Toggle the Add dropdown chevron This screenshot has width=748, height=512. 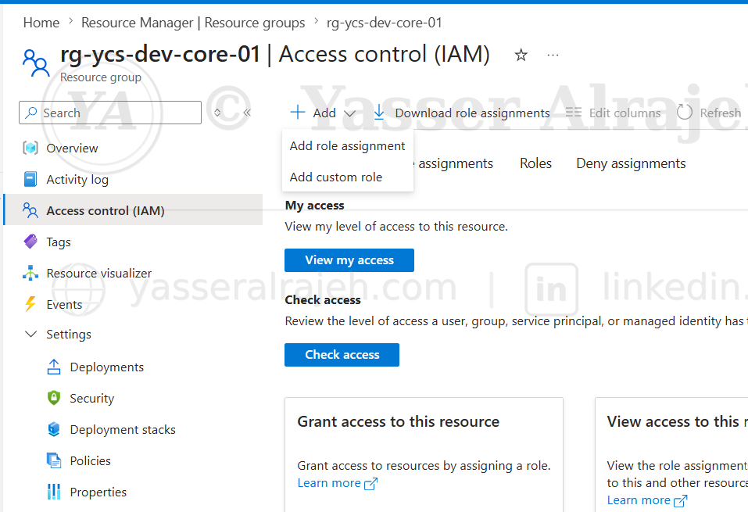pos(349,113)
